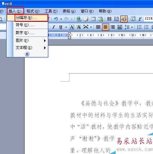Open the 窗口(W) menu
Screen dimensions: 153x154
click(87, 11)
